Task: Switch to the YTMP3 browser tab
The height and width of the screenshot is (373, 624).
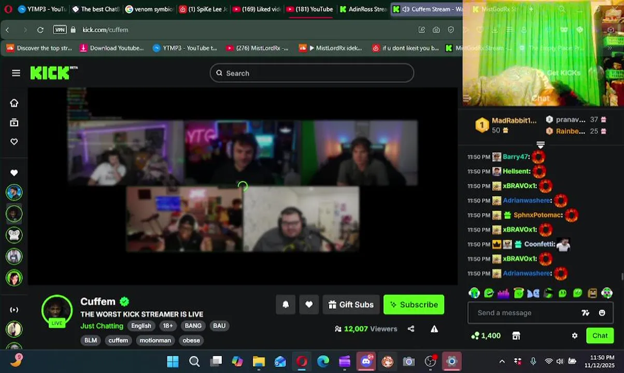Action: 42,9
